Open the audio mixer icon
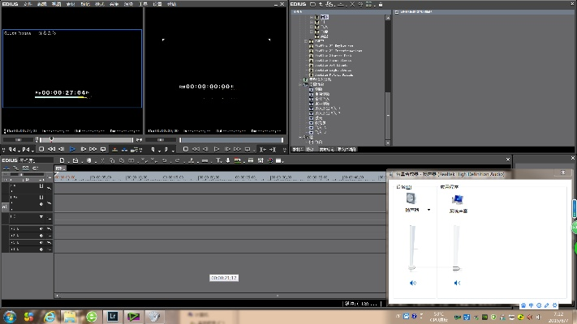This screenshot has height=324, width=577. tap(261, 160)
